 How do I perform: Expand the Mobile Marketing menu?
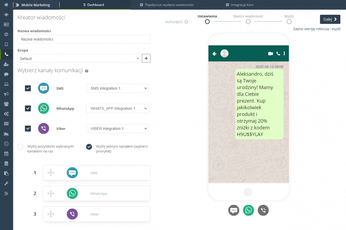point(33,5)
